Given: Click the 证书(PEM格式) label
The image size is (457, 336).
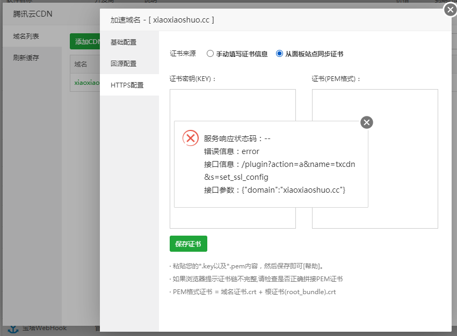Looking at the screenshot, I should [336, 79].
